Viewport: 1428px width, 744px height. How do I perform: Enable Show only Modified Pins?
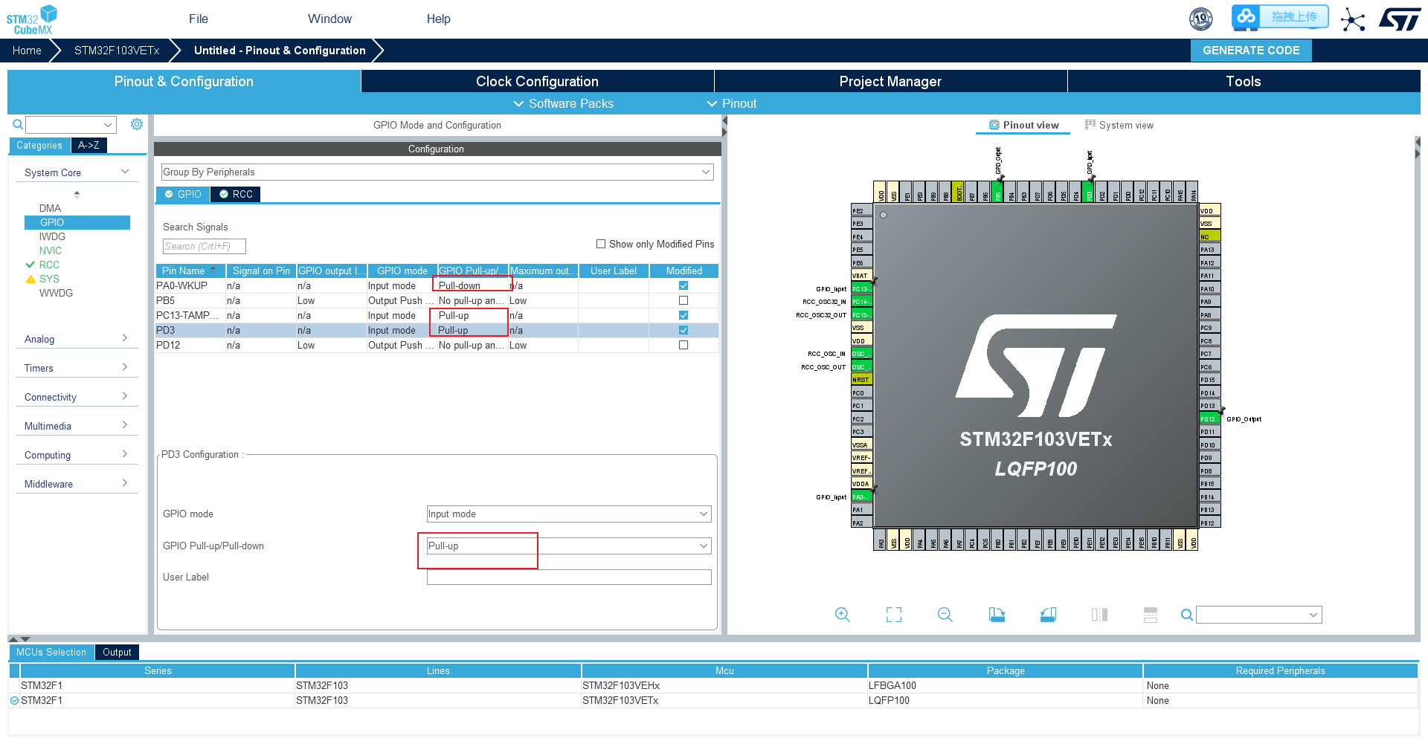(x=601, y=244)
